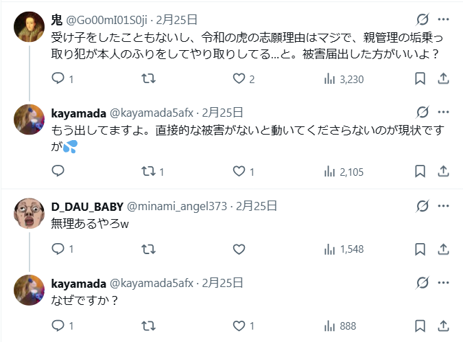Click D_DAU_BABY's profile avatar

coord(29,214)
